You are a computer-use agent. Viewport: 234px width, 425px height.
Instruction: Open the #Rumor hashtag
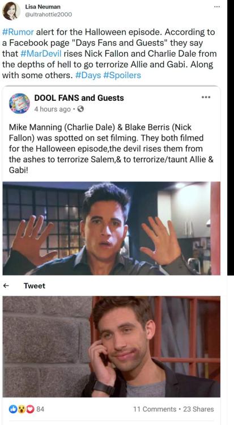click(x=18, y=32)
